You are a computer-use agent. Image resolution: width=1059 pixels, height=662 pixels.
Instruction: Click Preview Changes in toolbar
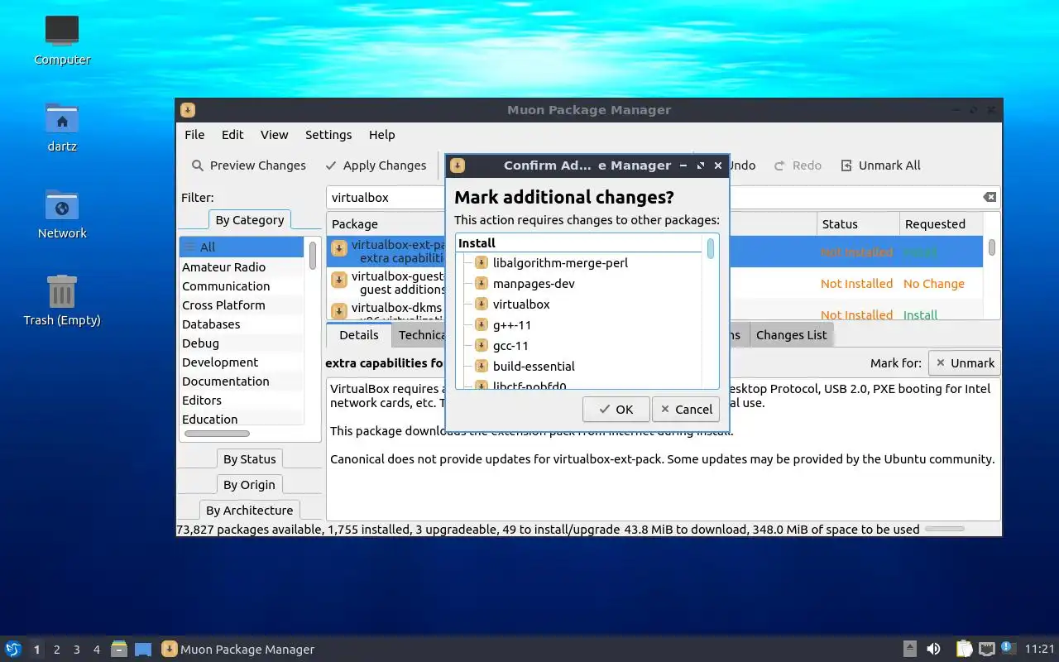[x=248, y=165]
